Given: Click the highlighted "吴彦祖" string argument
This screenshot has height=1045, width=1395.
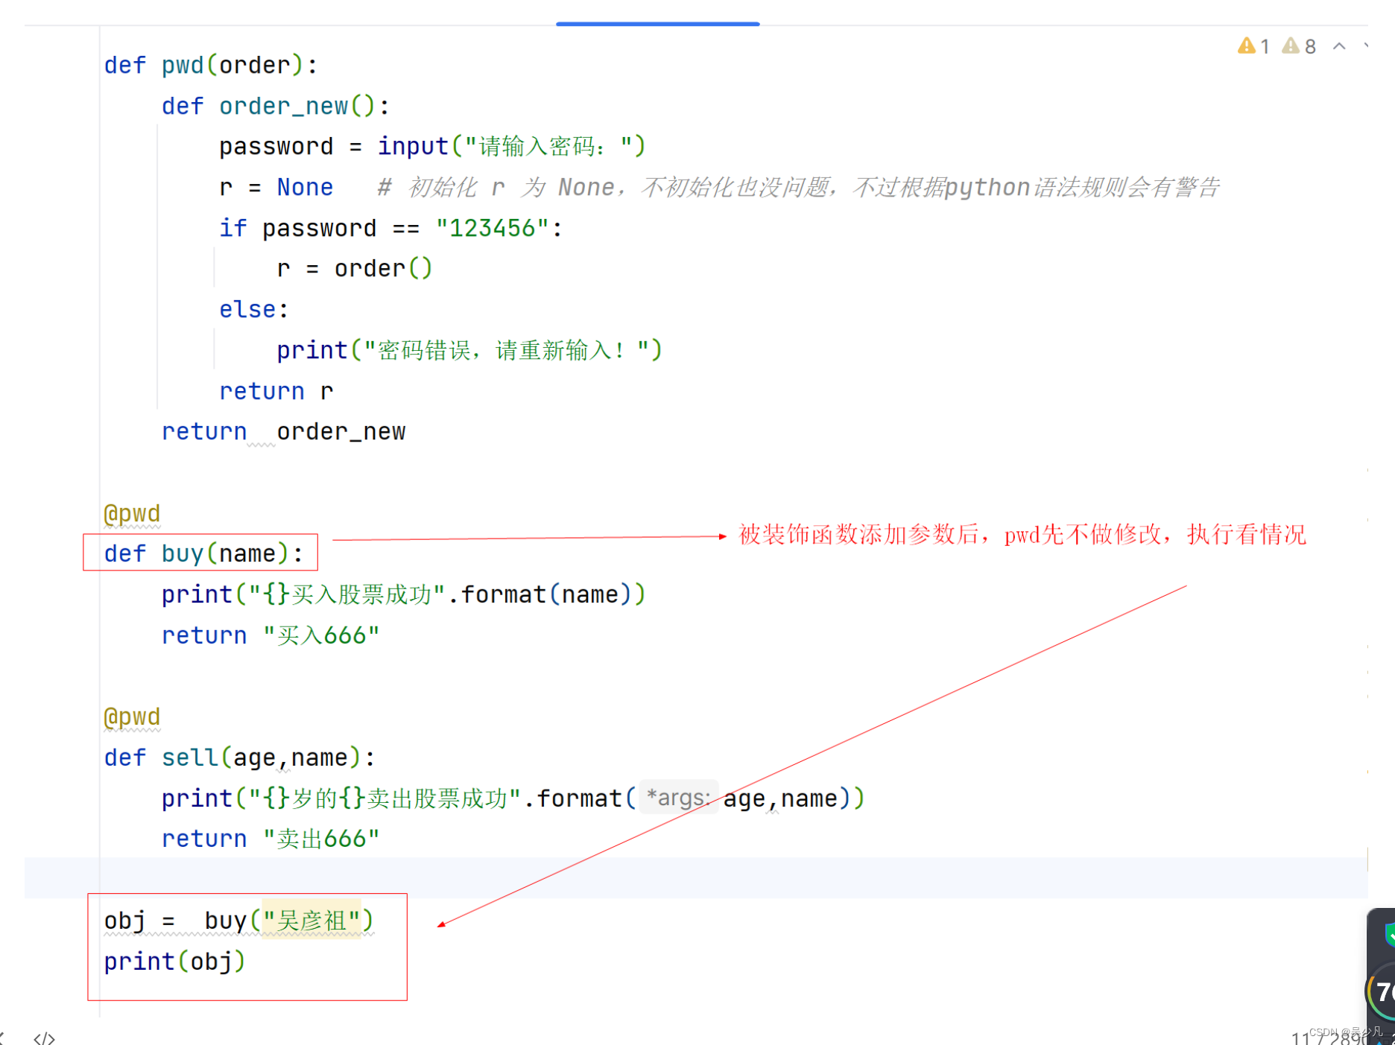Looking at the screenshot, I should (x=311, y=920).
